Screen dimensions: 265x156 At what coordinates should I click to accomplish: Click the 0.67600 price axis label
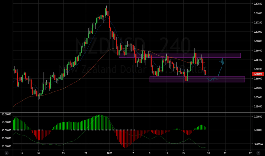258,4
